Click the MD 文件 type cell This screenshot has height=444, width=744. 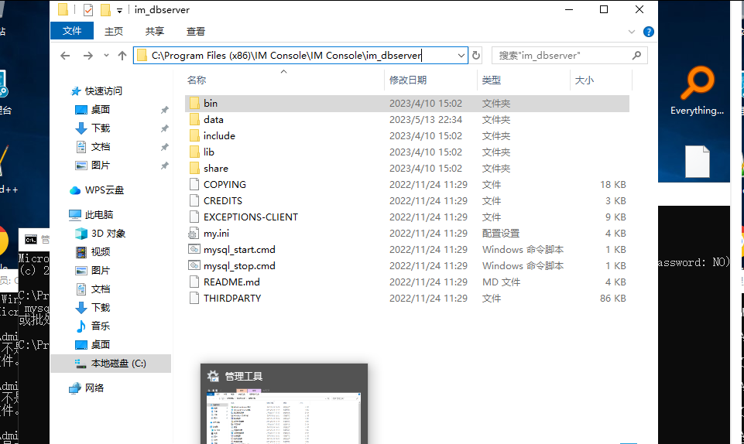click(501, 282)
